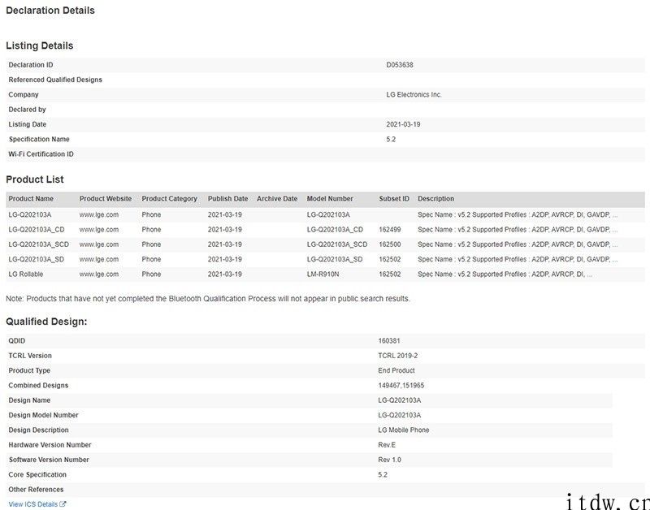Select the Listing Date value 2021-03-19
Screen dimensions: 650x510
[x=403, y=124]
